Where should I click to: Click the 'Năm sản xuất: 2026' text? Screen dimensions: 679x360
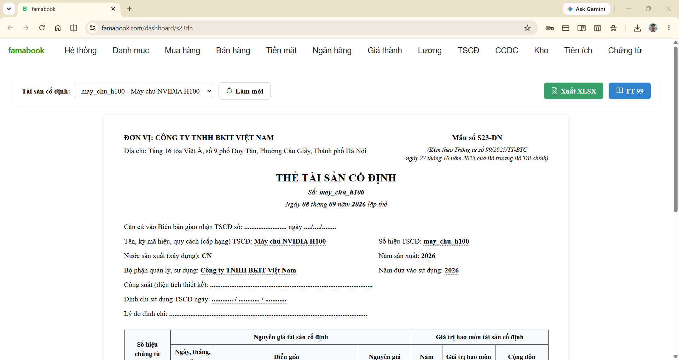point(407,256)
